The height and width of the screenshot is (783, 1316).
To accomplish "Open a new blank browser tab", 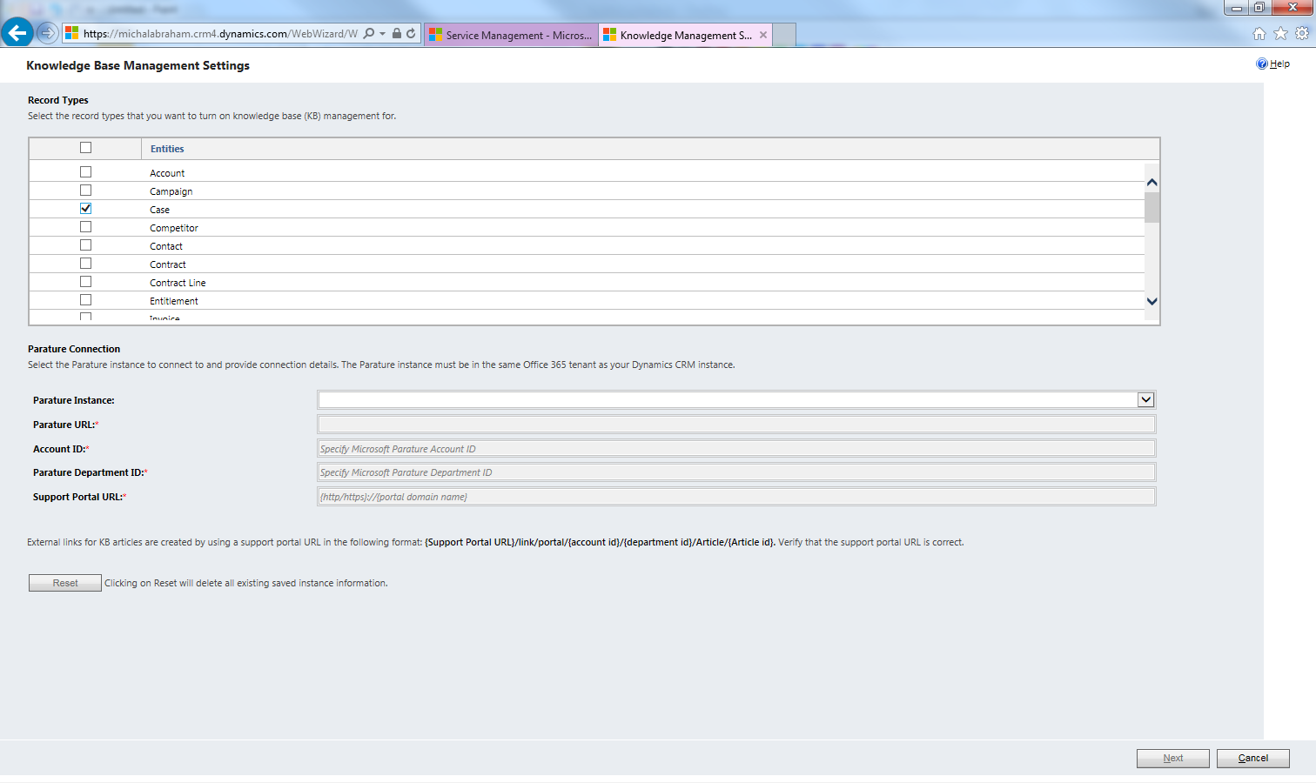I will coord(784,35).
